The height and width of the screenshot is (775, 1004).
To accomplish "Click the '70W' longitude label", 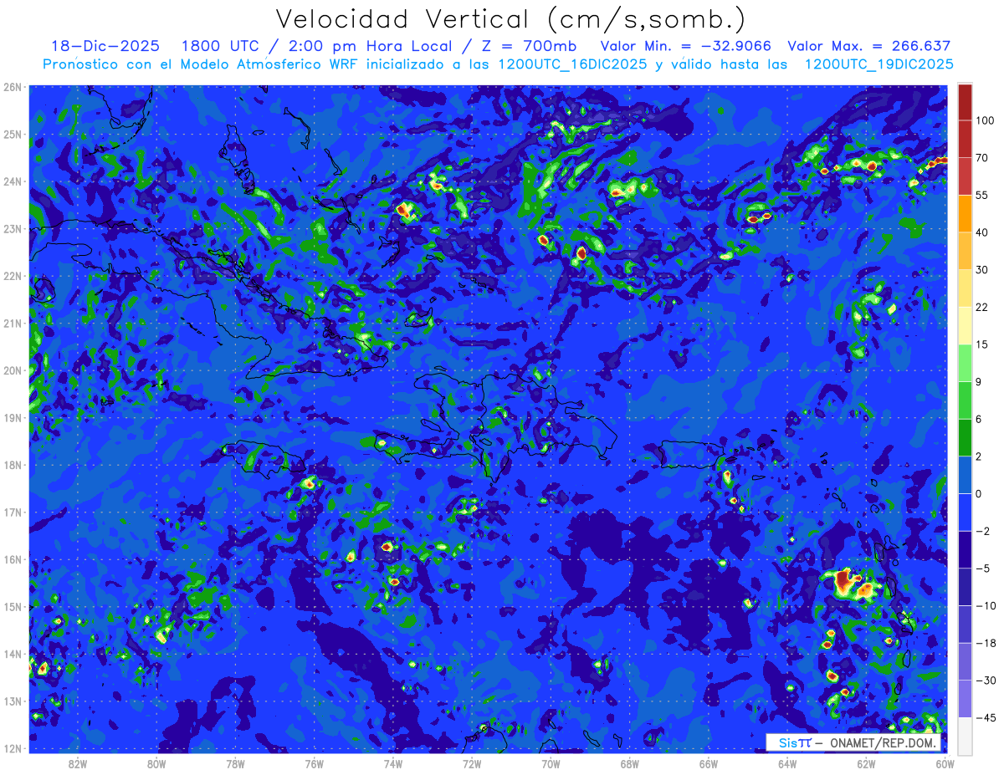I will click(551, 763).
